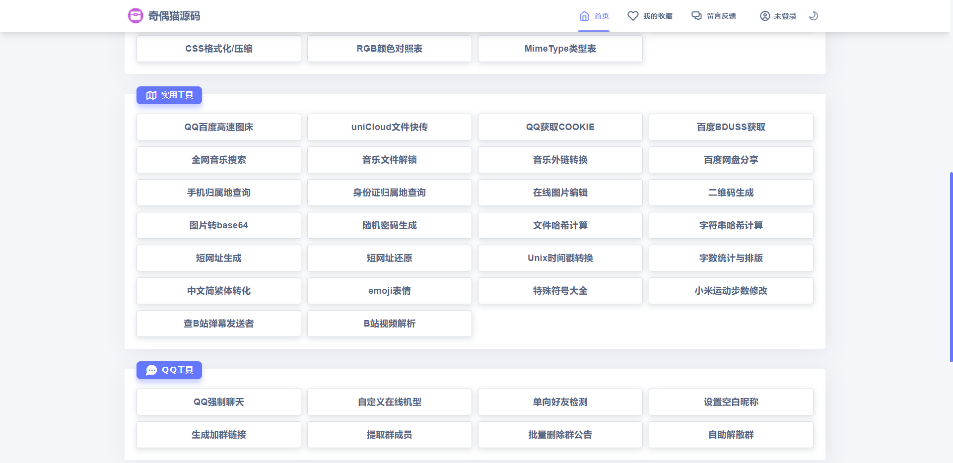Click the chat bubble feedback icon
This screenshot has height=463, width=953.
pos(696,16)
